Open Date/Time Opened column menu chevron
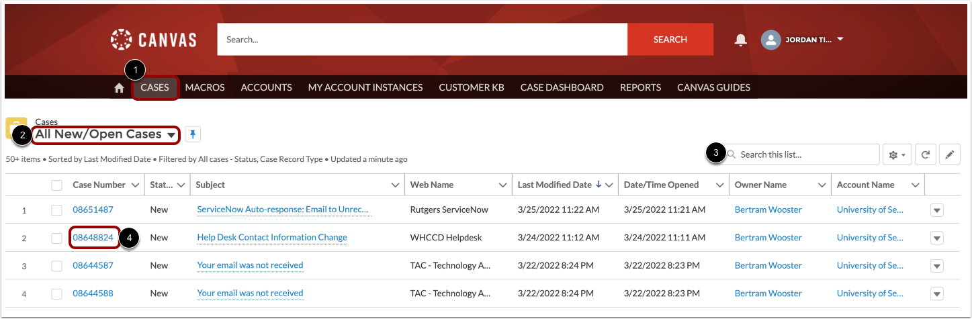Screen dimensions: 972x319 tap(719, 185)
